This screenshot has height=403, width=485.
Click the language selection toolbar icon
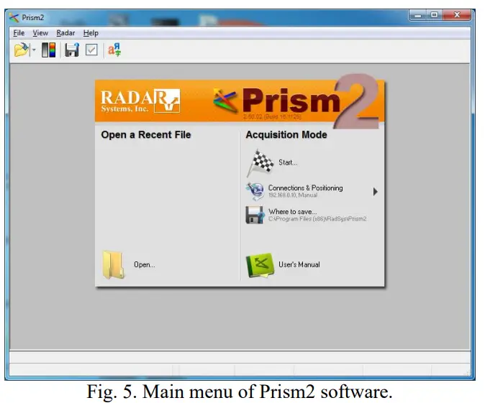point(114,50)
